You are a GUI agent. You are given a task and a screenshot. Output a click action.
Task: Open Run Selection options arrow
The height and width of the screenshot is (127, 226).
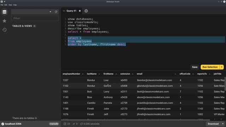click(221, 67)
